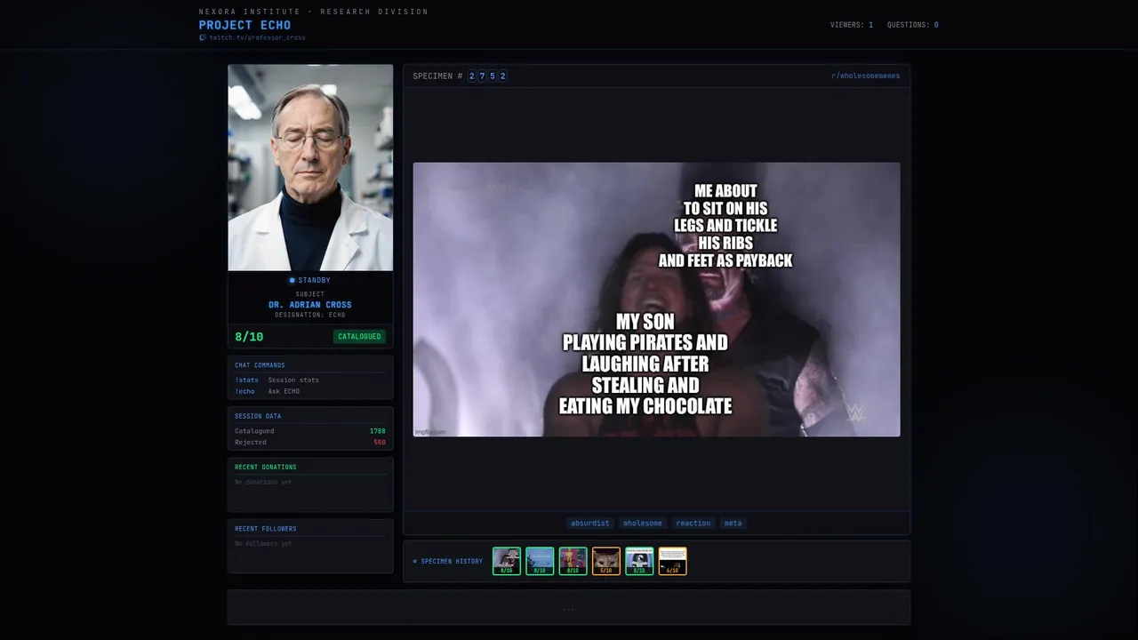Click the SPECIMEN # 2752 label
Screen dimensions: 1138x640
(460, 76)
